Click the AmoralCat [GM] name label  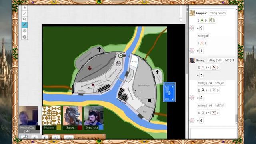click(x=27, y=129)
